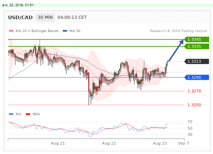
Task: Click the RSI 50 level label
Action: tap(190, 128)
